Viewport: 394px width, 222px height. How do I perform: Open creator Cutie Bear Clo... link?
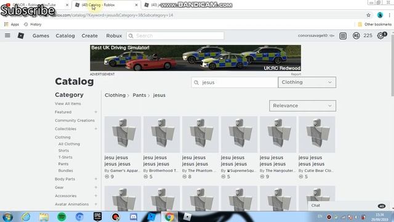[319, 171]
